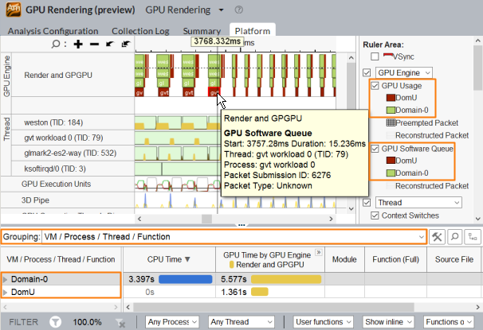The width and height of the screenshot is (483, 330).
Task: Uncheck the Context Switches checkbox
Action: coord(375,215)
